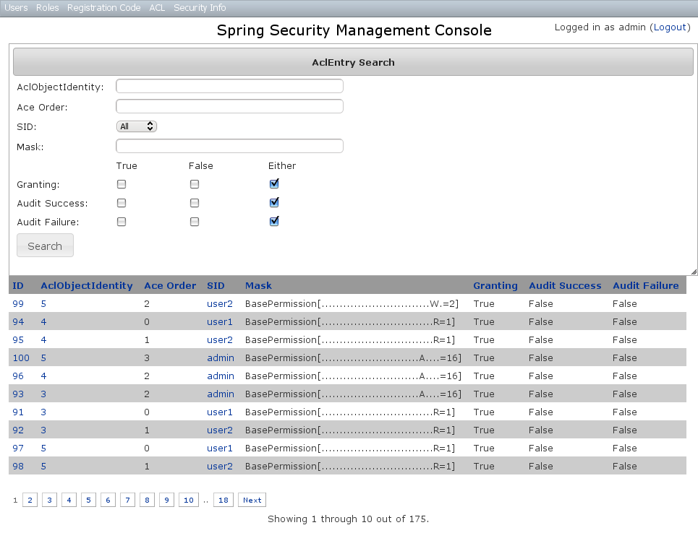Open ACL entry ID 100
Image resolution: width=698 pixels, height=533 pixels.
21,358
